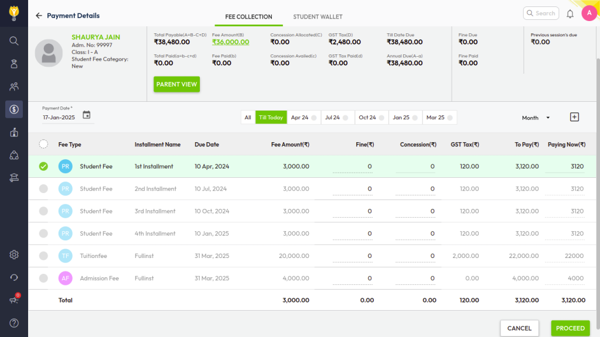Screen dimensions: 600x337
Task: Select the Tuitionfee row checkbox
Action: coord(43,256)
